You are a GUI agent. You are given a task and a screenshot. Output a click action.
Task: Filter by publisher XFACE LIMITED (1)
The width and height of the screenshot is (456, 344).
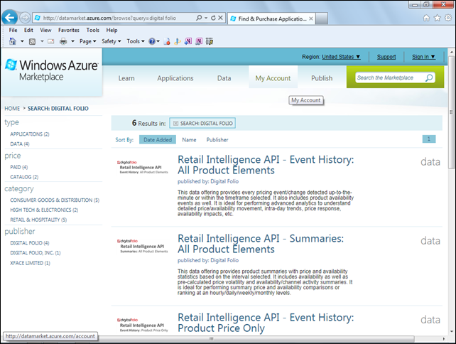pos(30,263)
